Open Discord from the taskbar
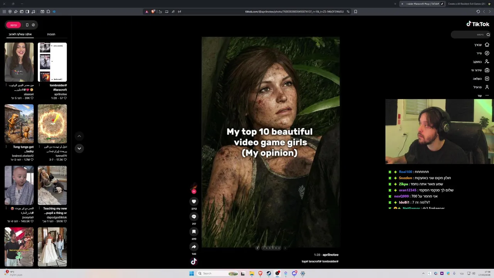The image size is (494, 278). 294,273
